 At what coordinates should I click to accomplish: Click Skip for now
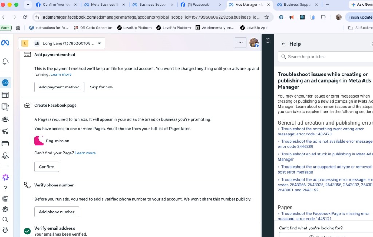(x=102, y=87)
